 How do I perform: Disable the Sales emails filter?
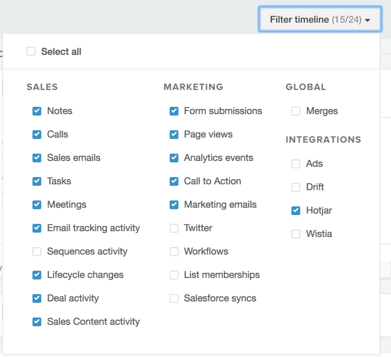click(37, 158)
